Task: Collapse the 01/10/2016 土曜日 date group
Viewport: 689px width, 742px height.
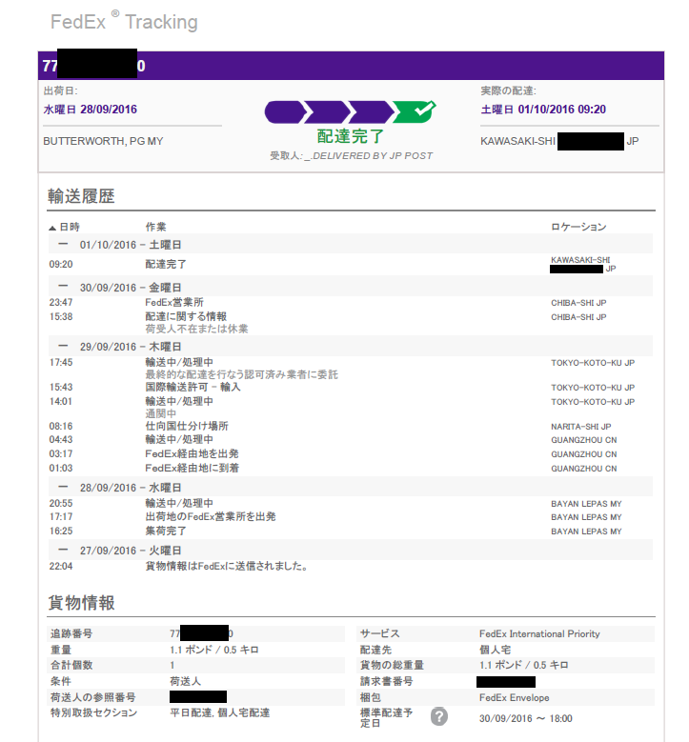Action: pyautogui.click(x=63, y=244)
